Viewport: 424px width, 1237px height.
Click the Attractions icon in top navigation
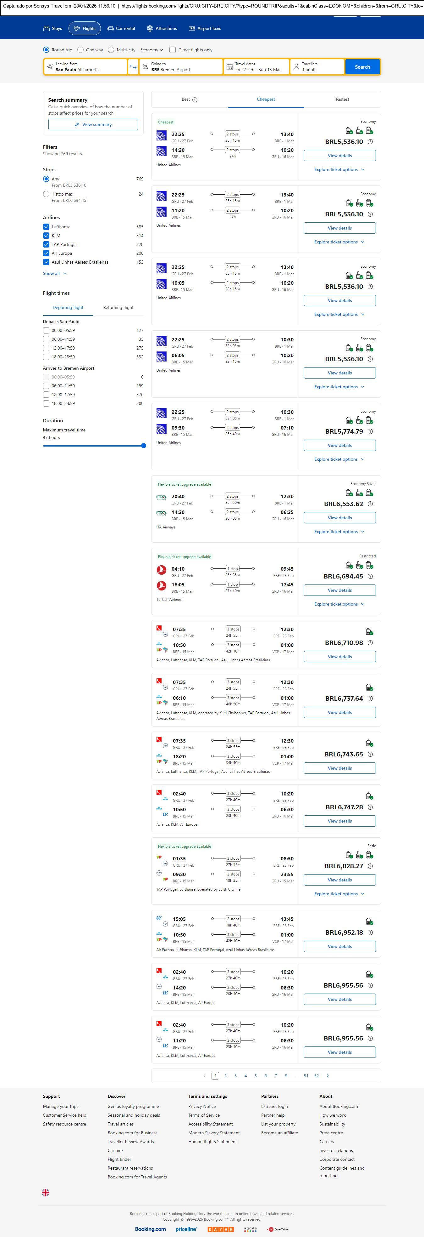tap(150, 28)
